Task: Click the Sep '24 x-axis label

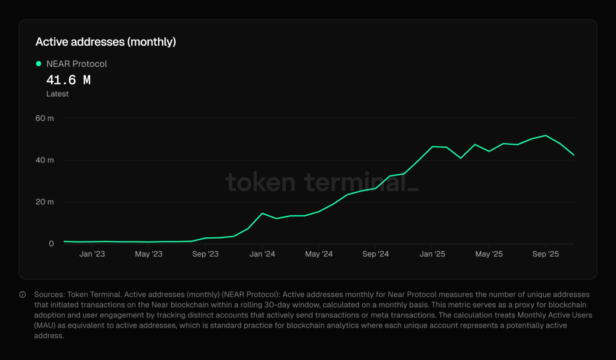Action: tap(375, 254)
